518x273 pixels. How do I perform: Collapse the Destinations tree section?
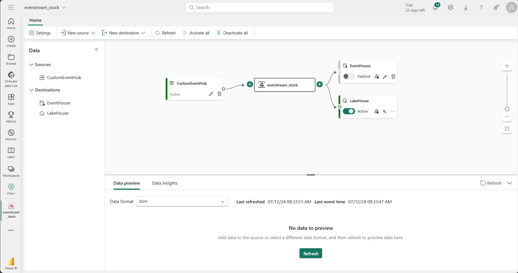click(31, 90)
